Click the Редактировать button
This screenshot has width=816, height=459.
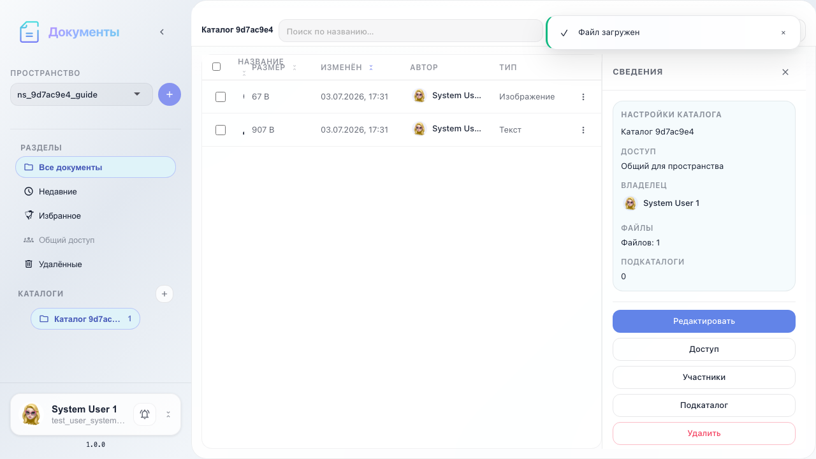coord(704,321)
